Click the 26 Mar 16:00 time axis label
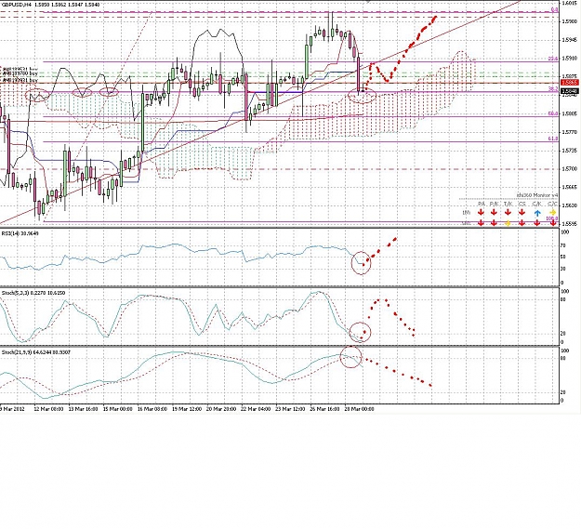 [x=324, y=409]
